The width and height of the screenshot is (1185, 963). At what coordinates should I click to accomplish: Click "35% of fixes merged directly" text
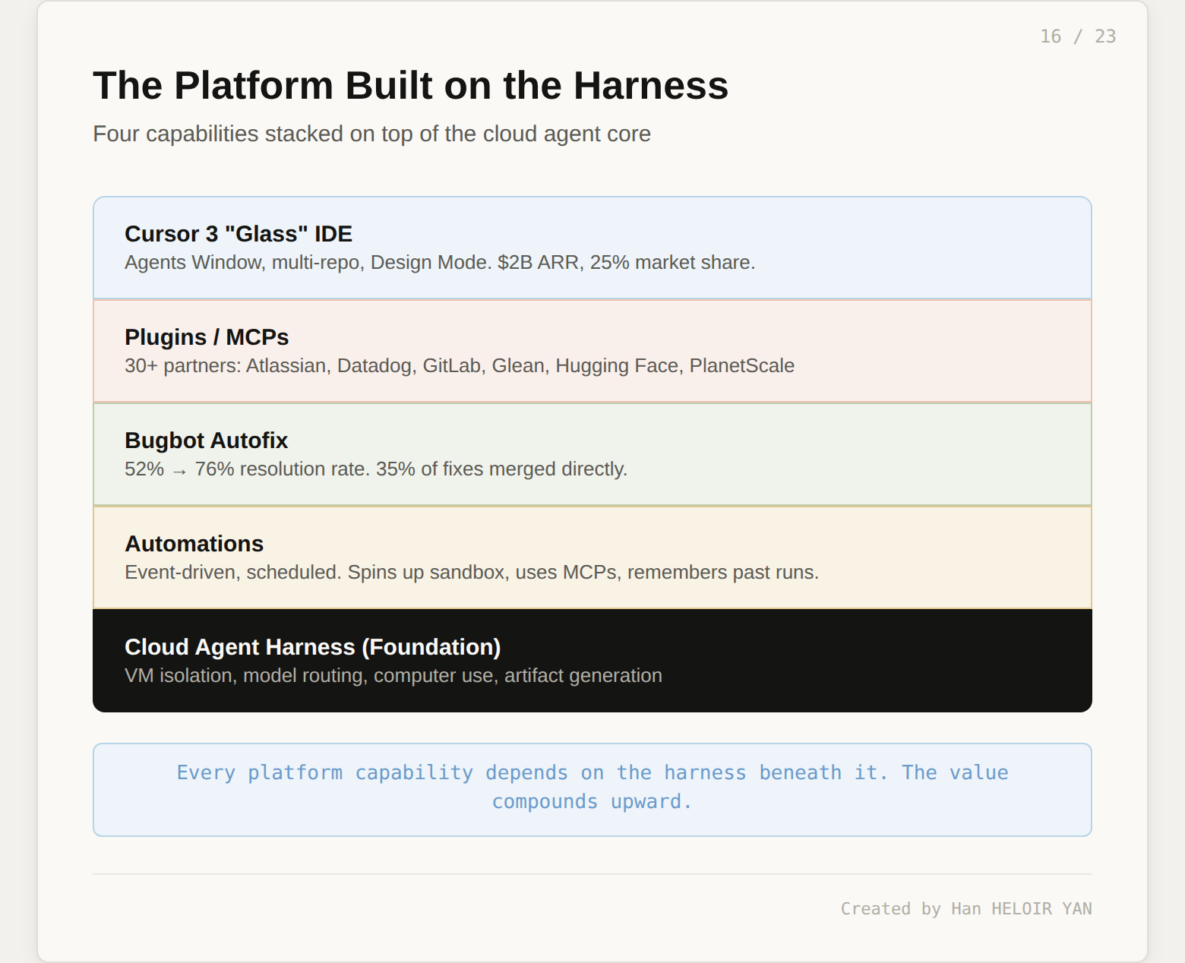click(501, 469)
